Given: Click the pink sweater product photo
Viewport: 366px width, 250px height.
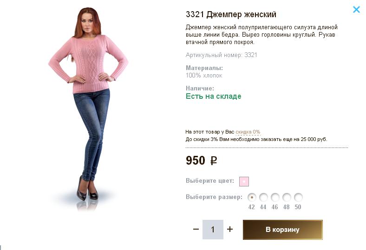Looking at the screenshot, I should pyautogui.click(x=88, y=107).
